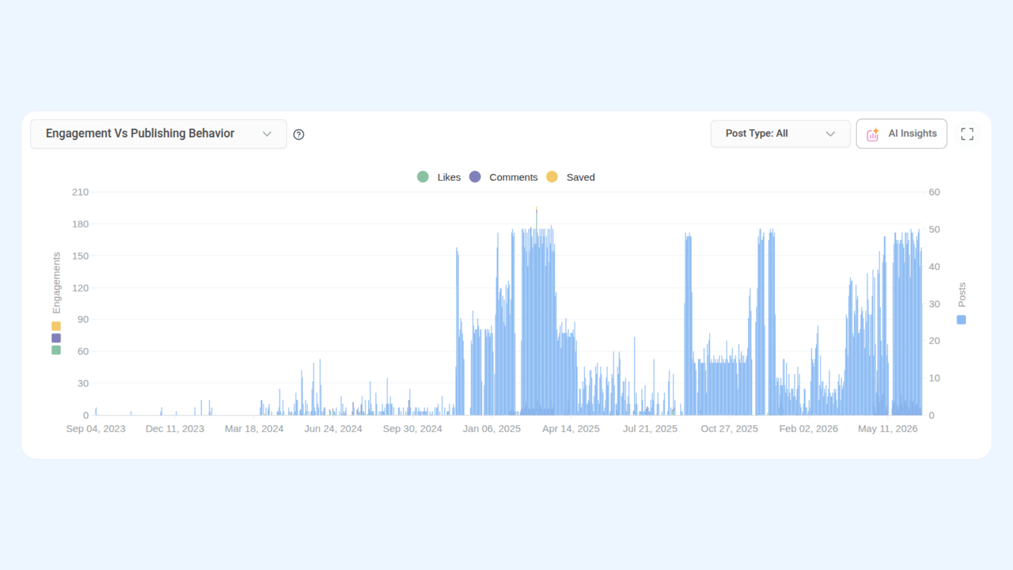
Task: Click the AI Insights button
Action: 901,134
